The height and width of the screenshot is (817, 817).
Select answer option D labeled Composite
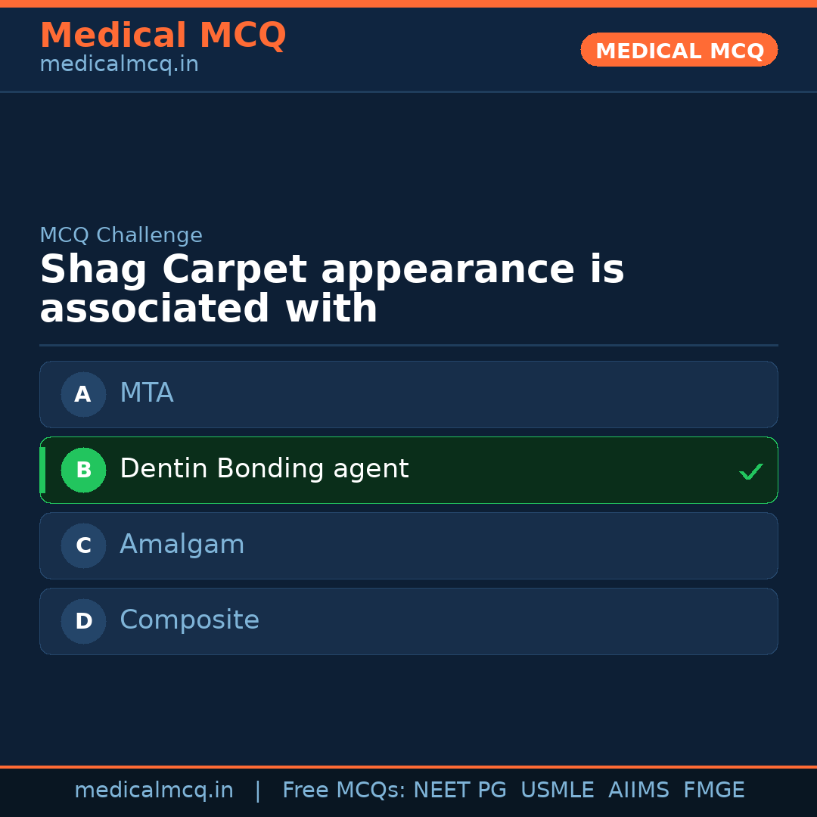[x=408, y=621]
